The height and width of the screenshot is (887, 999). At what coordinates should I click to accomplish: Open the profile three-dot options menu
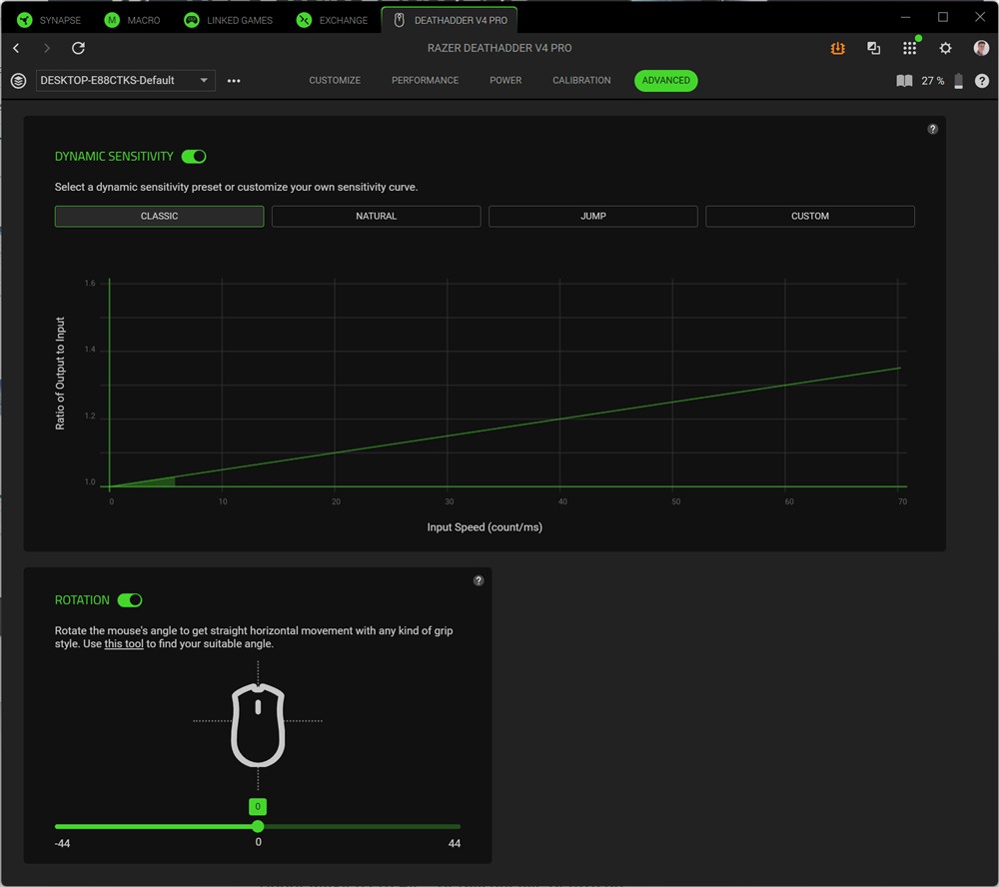pyautogui.click(x=234, y=81)
